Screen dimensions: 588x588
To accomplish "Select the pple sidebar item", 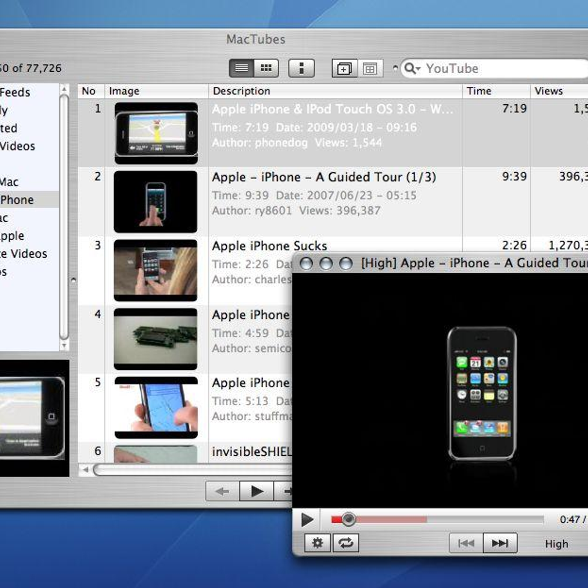I will click(x=29, y=236).
